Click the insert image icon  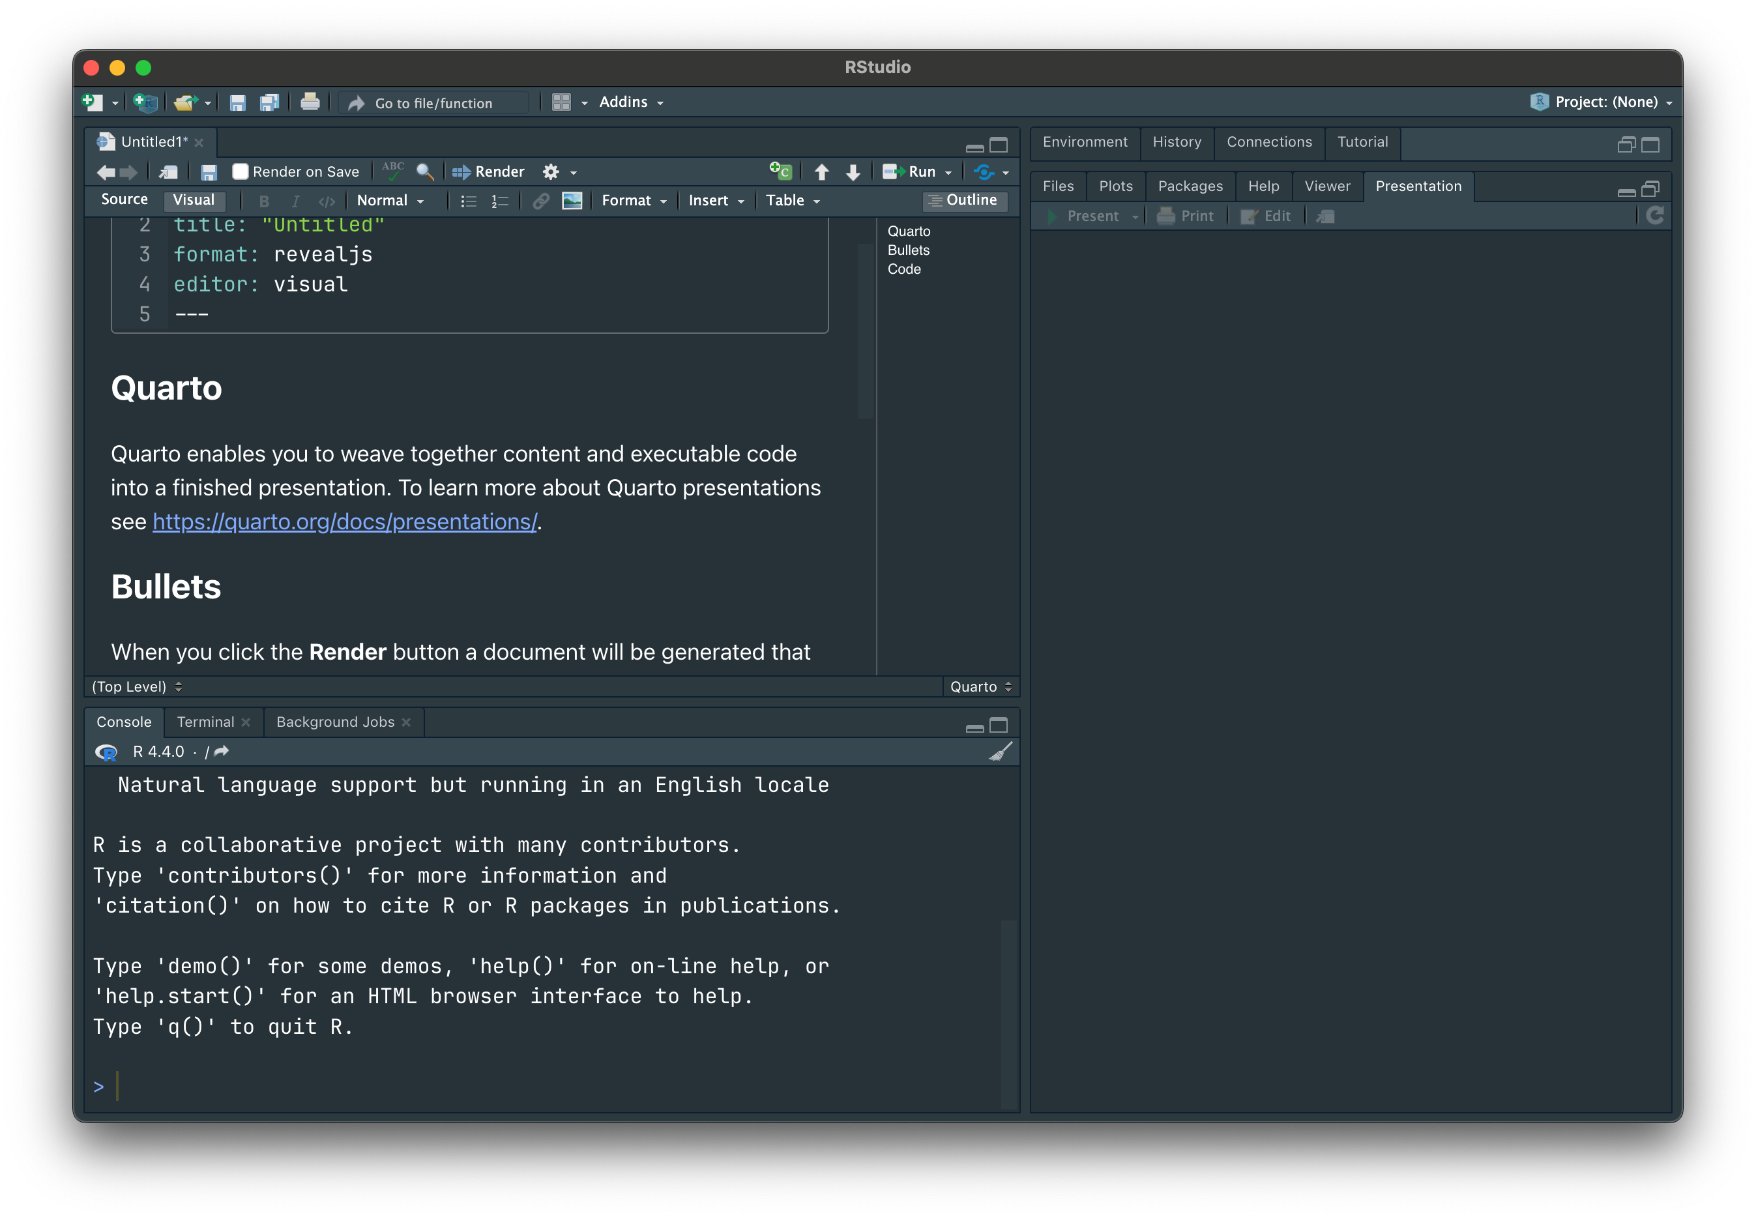[572, 201]
